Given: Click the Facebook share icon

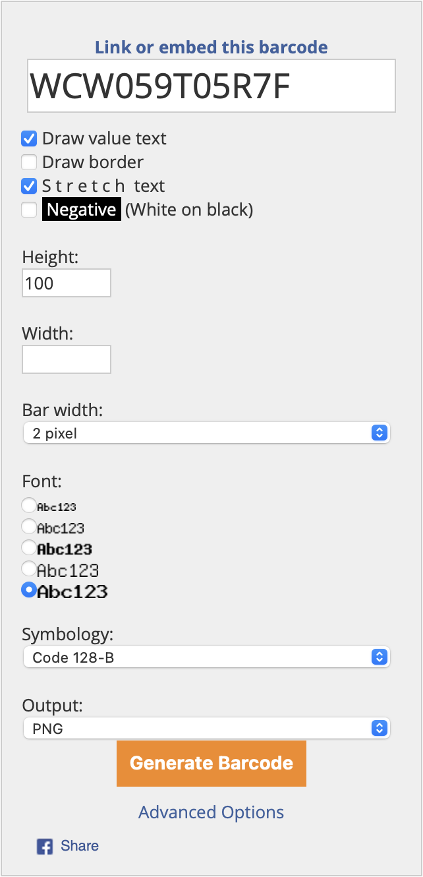Looking at the screenshot, I should 45,847.
